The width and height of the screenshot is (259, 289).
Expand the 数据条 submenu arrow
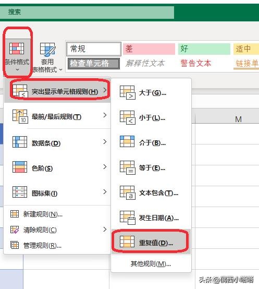pyautogui.click(x=105, y=142)
